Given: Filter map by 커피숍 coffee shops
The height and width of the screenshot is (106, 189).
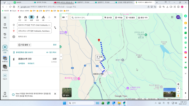Looking at the screenshot, I should click(x=118, y=18).
